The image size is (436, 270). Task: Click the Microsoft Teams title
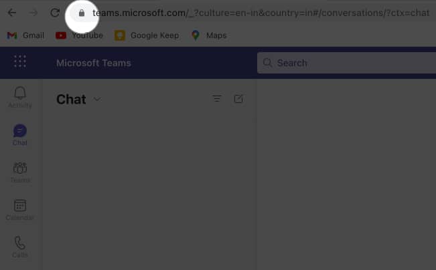(94, 63)
